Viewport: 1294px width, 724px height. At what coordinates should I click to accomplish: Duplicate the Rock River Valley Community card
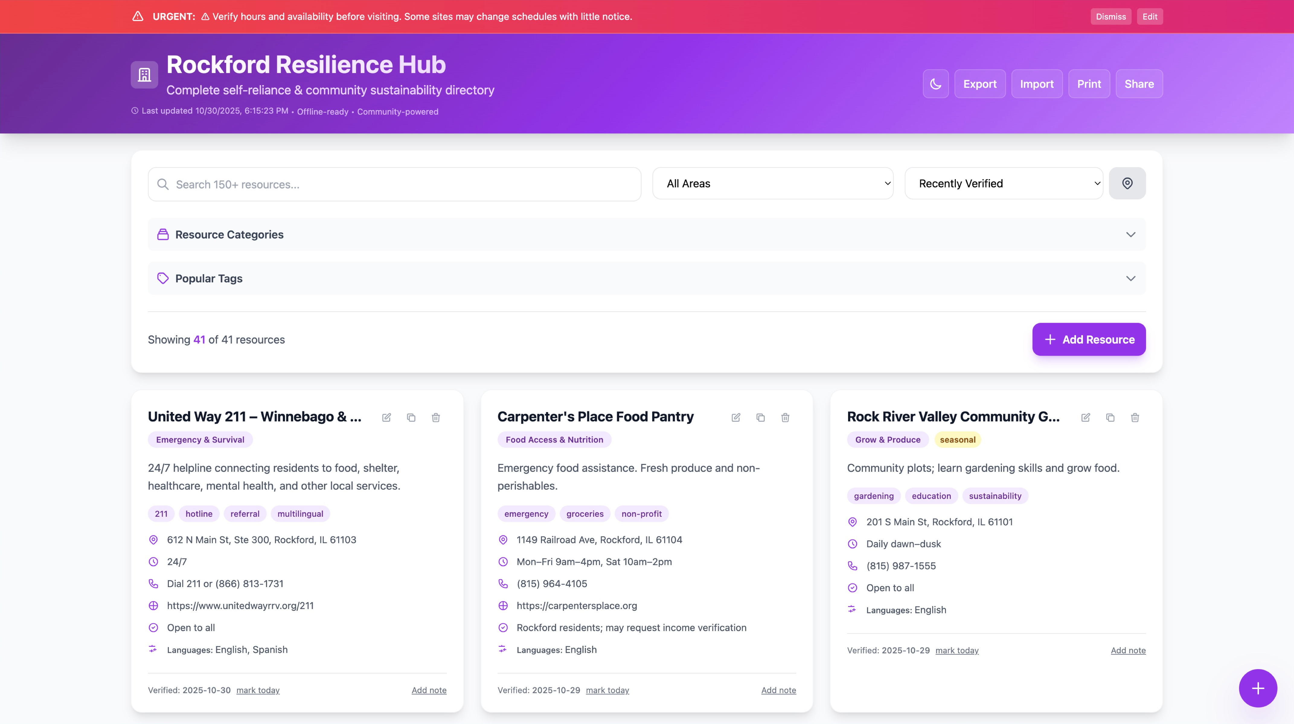pos(1110,417)
